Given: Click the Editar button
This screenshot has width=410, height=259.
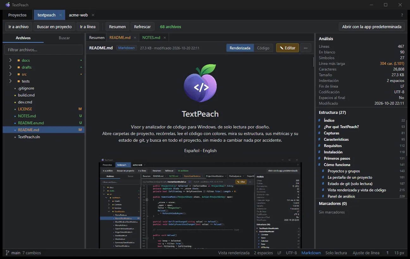Looking at the screenshot, I should [288, 48].
